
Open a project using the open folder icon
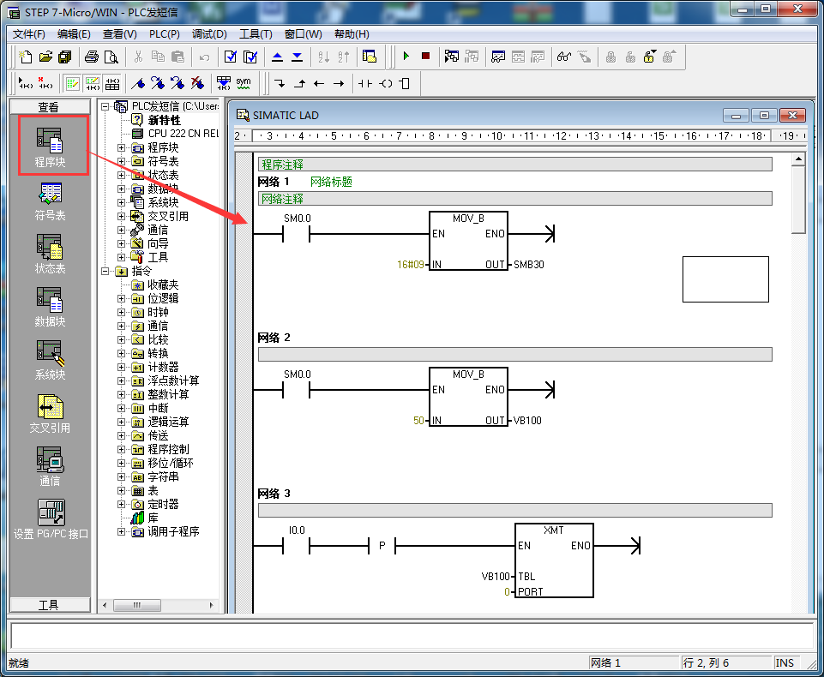[45, 57]
